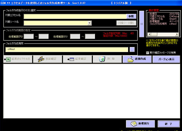Click the 対象シート確認 button
Image resolution: width=182 pixels, height=131 pixels.
[126, 23]
